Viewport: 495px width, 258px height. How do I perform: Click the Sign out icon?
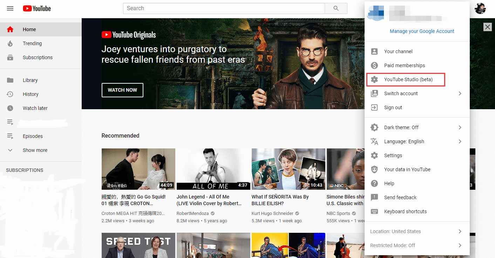tap(374, 107)
